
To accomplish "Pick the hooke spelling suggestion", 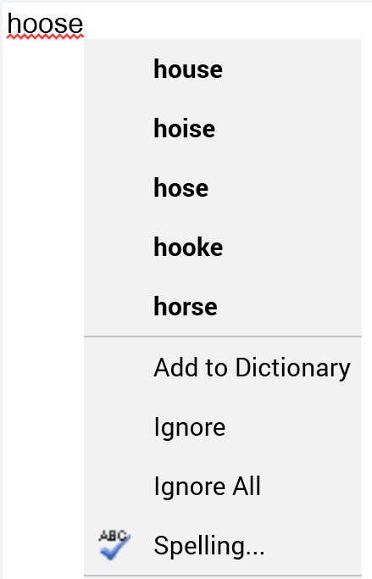I will coord(223,247).
